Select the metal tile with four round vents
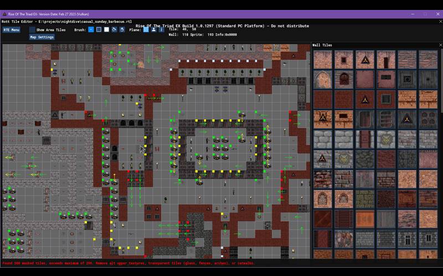The width and height of the screenshot is (443, 276). (x=428, y=119)
